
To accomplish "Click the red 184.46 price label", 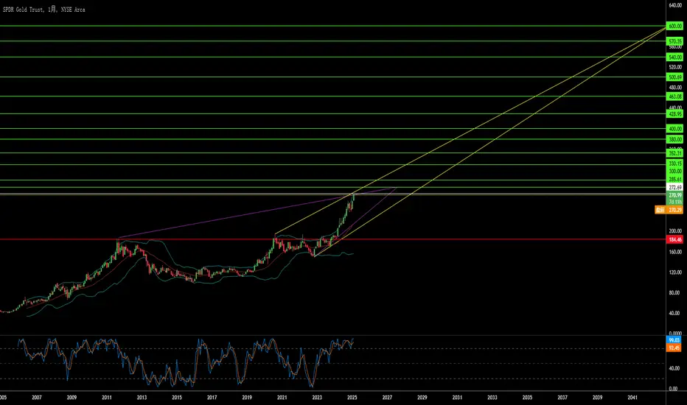I will [x=674, y=239].
